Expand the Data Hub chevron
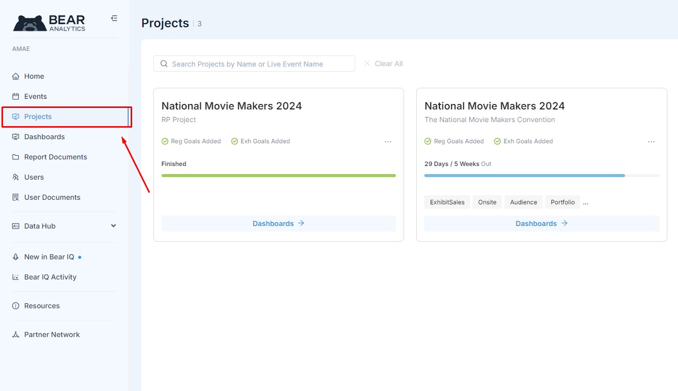This screenshot has width=678, height=391. pyautogui.click(x=114, y=226)
